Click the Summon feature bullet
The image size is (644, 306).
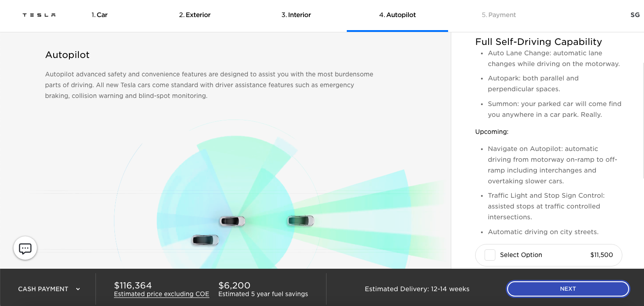[554, 109]
